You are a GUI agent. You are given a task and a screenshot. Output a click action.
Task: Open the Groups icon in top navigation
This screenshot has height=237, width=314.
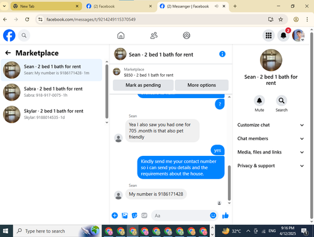click(187, 35)
